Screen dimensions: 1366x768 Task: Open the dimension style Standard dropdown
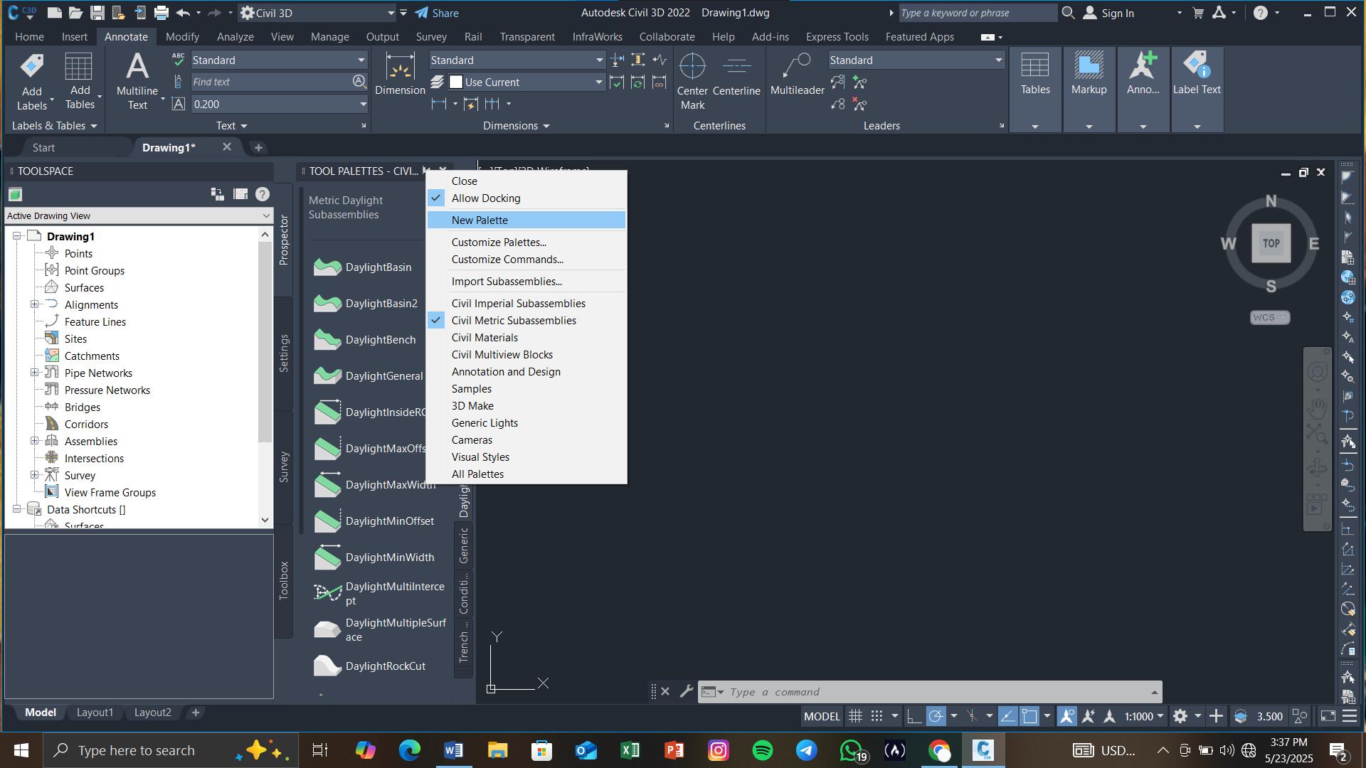pos(599,60)
